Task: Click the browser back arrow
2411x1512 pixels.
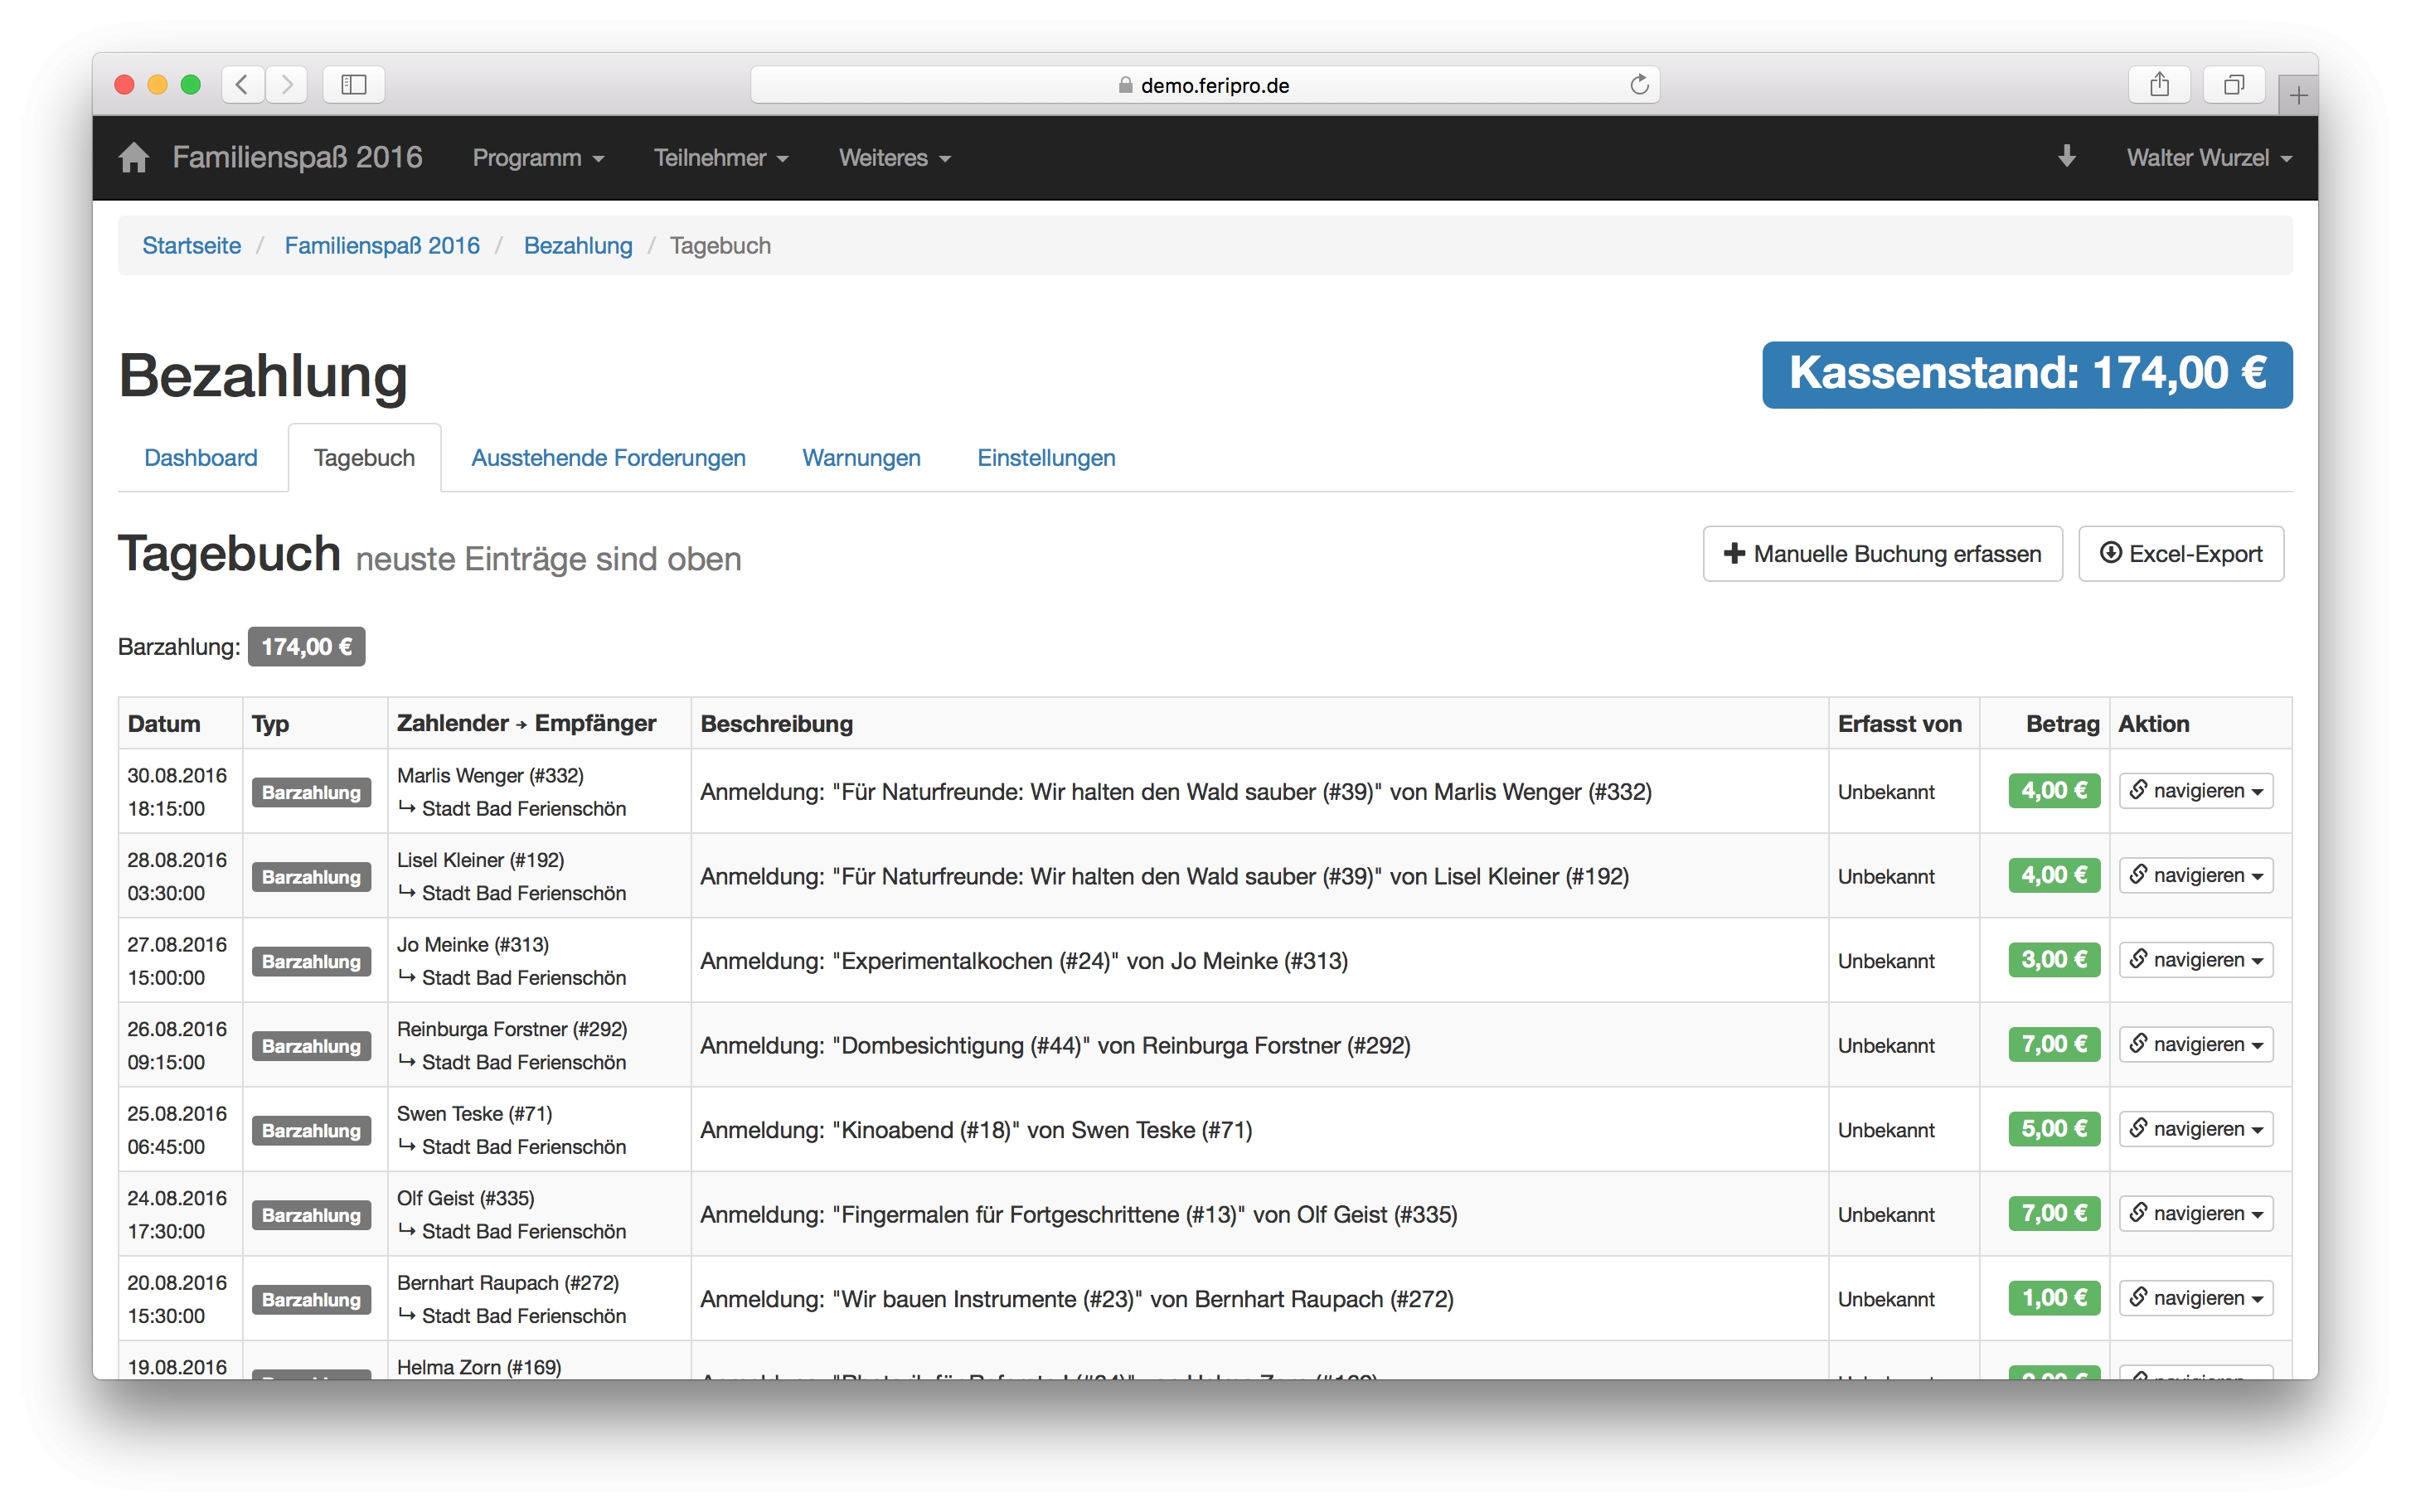Action: [242, 85]
